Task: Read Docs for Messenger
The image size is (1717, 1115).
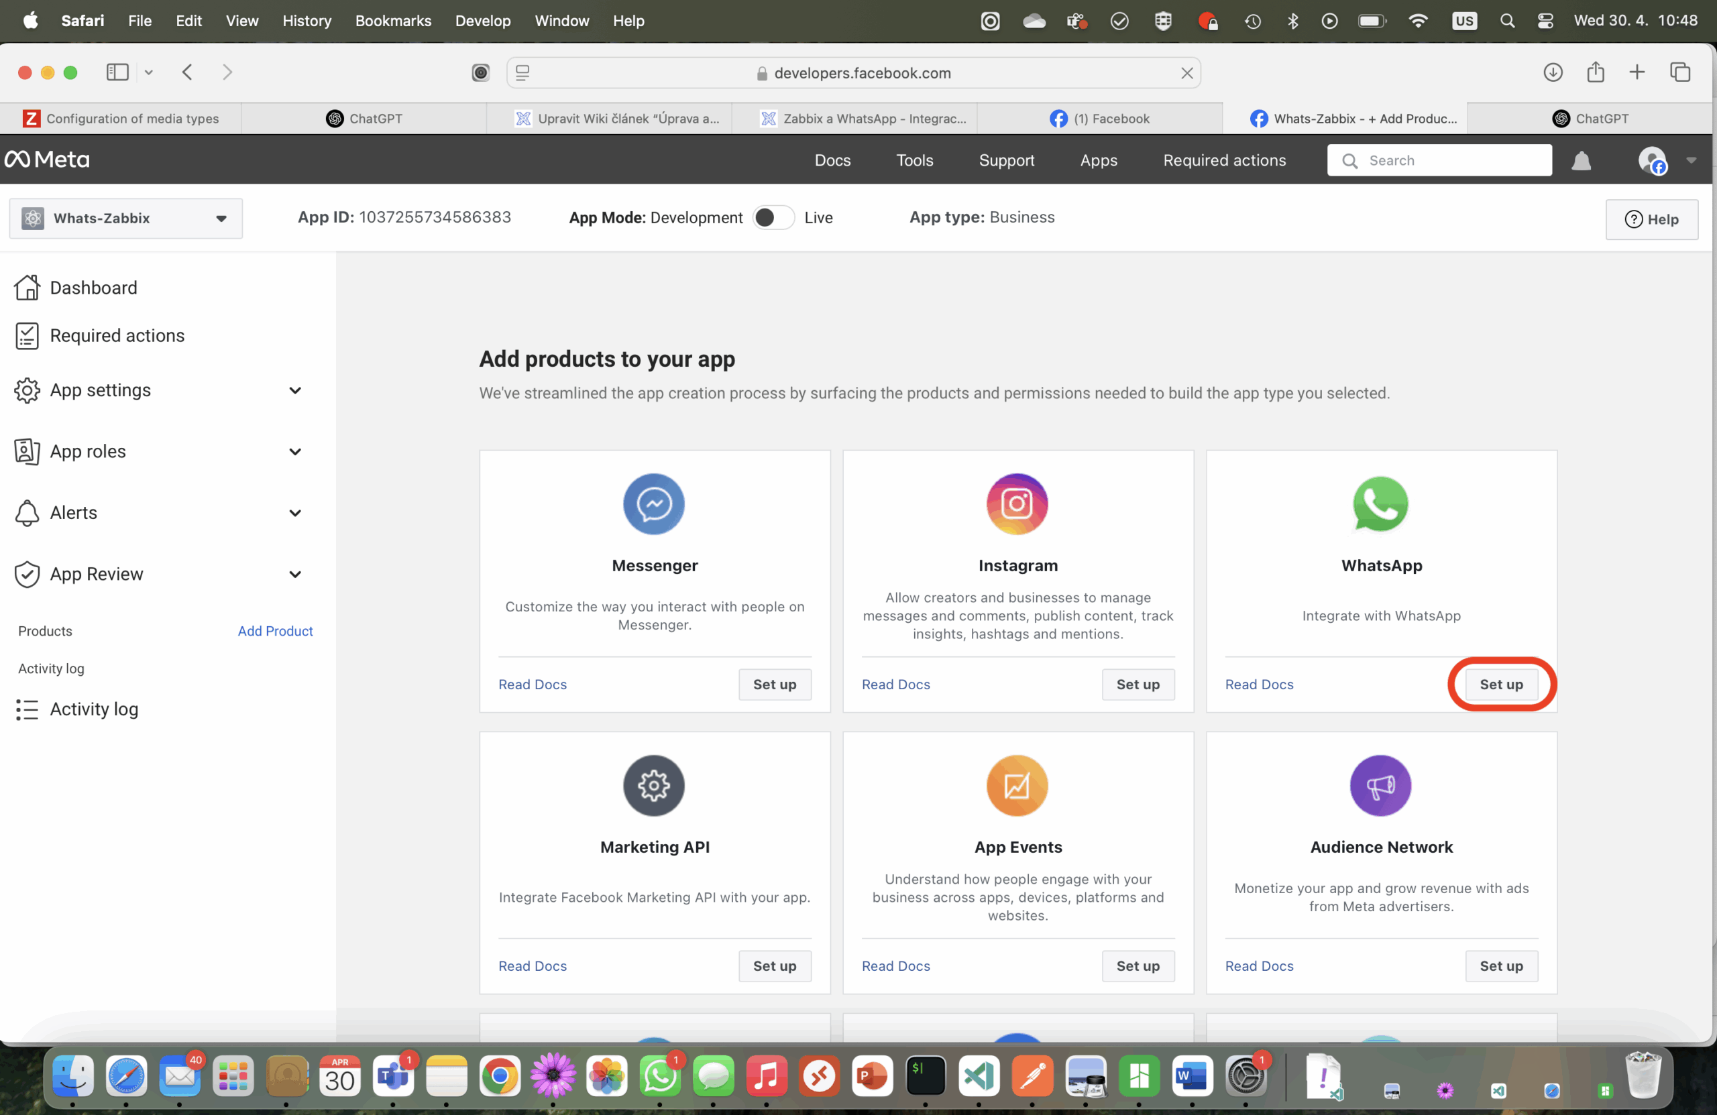Action: [x=533, y=684]
